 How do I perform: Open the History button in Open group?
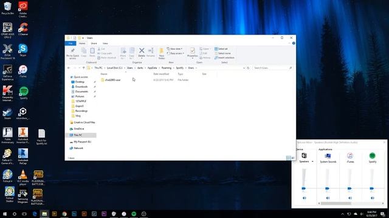[205, 58]
